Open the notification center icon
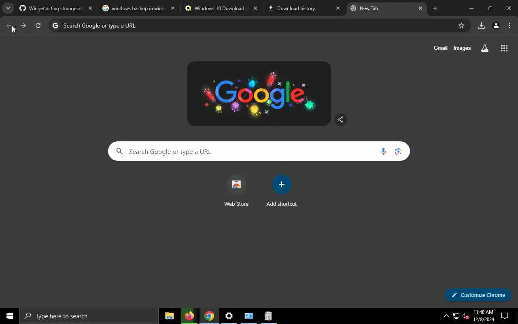This screenshot has width=518, height=324. [505, 316]
